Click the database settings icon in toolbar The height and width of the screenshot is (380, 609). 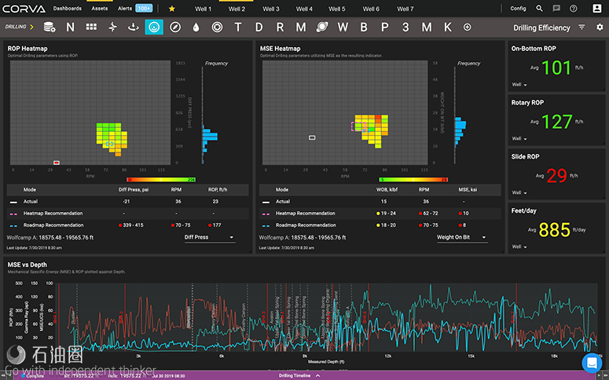50,27
